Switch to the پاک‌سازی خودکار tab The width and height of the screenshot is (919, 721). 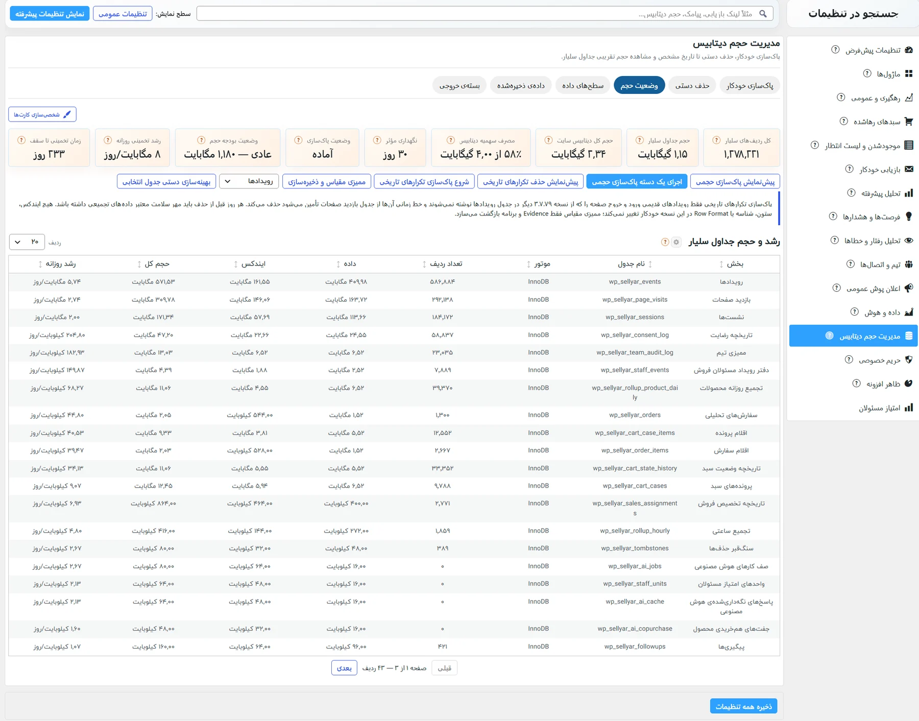coord(750,85)
